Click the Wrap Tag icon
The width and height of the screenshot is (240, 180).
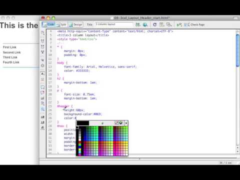point(42,98)
